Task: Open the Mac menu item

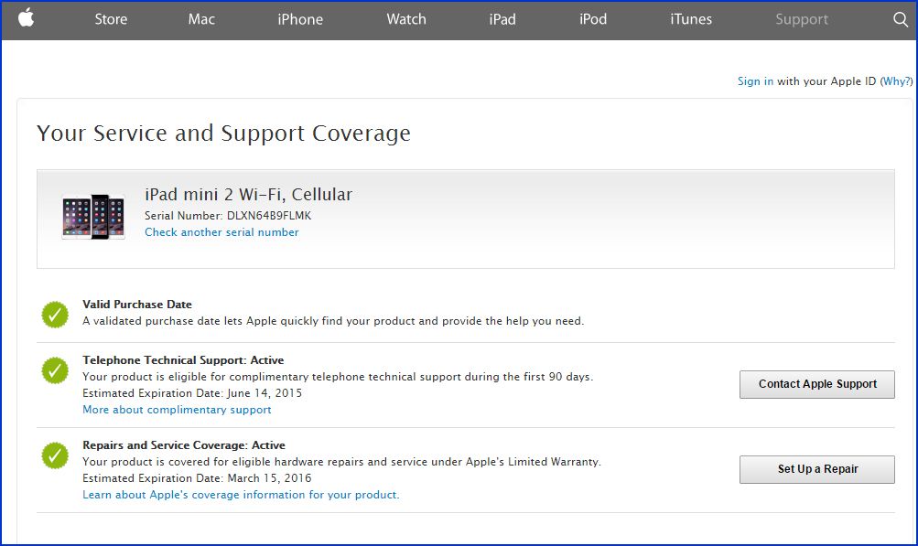Action: 201,19
